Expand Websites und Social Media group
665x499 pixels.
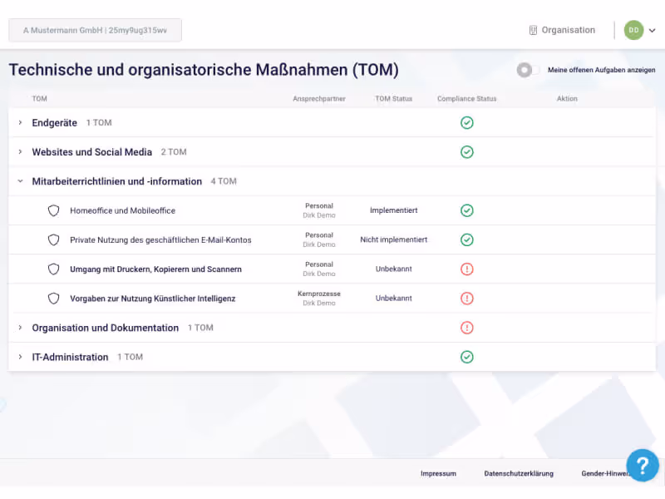(x=20, y=152)
